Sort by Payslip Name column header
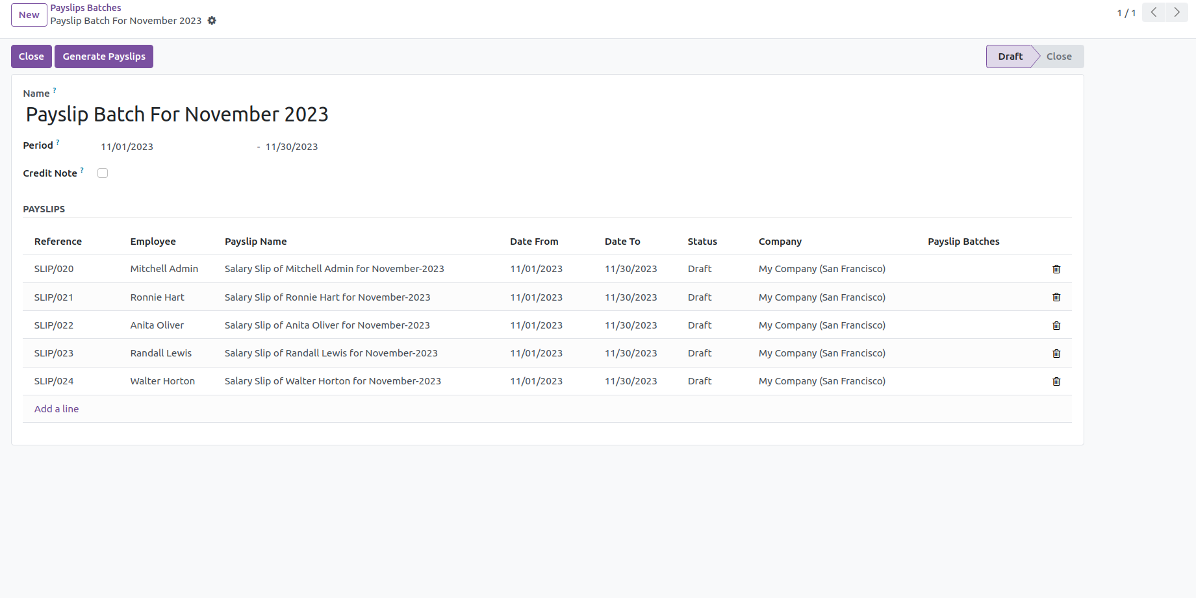The image size is (1196, 598). point(256,242)
